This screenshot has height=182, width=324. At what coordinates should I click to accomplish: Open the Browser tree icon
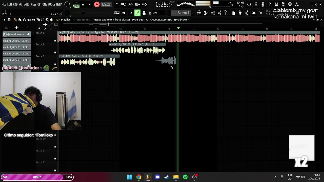227,13
